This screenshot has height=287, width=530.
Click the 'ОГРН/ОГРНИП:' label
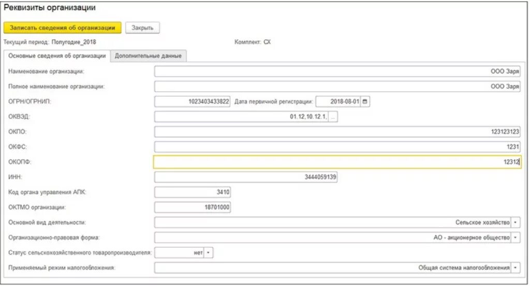pyautogui.click(x=30, y=102)
